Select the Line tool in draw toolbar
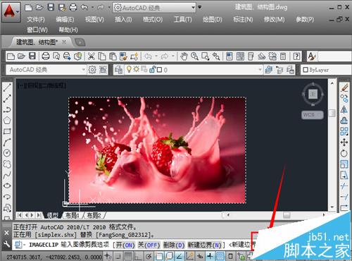This screenshot has height=261, width=352. click(x=7, y=87)
